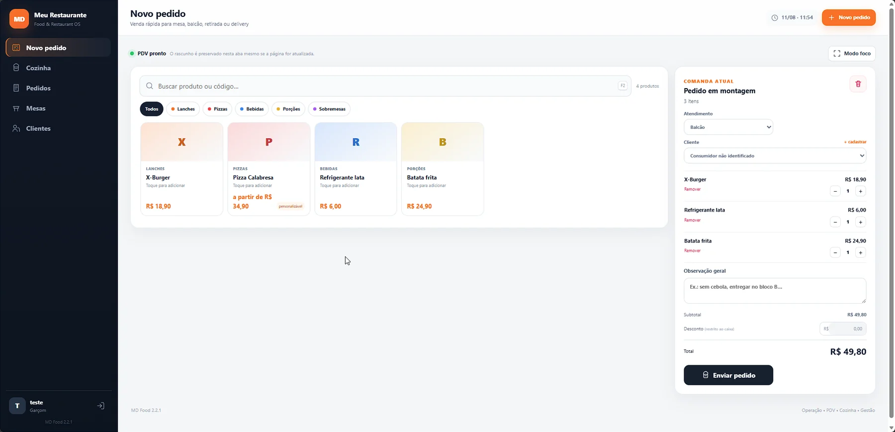Image resolution: width=895 pixels, height=432 pixels.
Task: Open the Cliente dropdown
Action: coord(775,156)
